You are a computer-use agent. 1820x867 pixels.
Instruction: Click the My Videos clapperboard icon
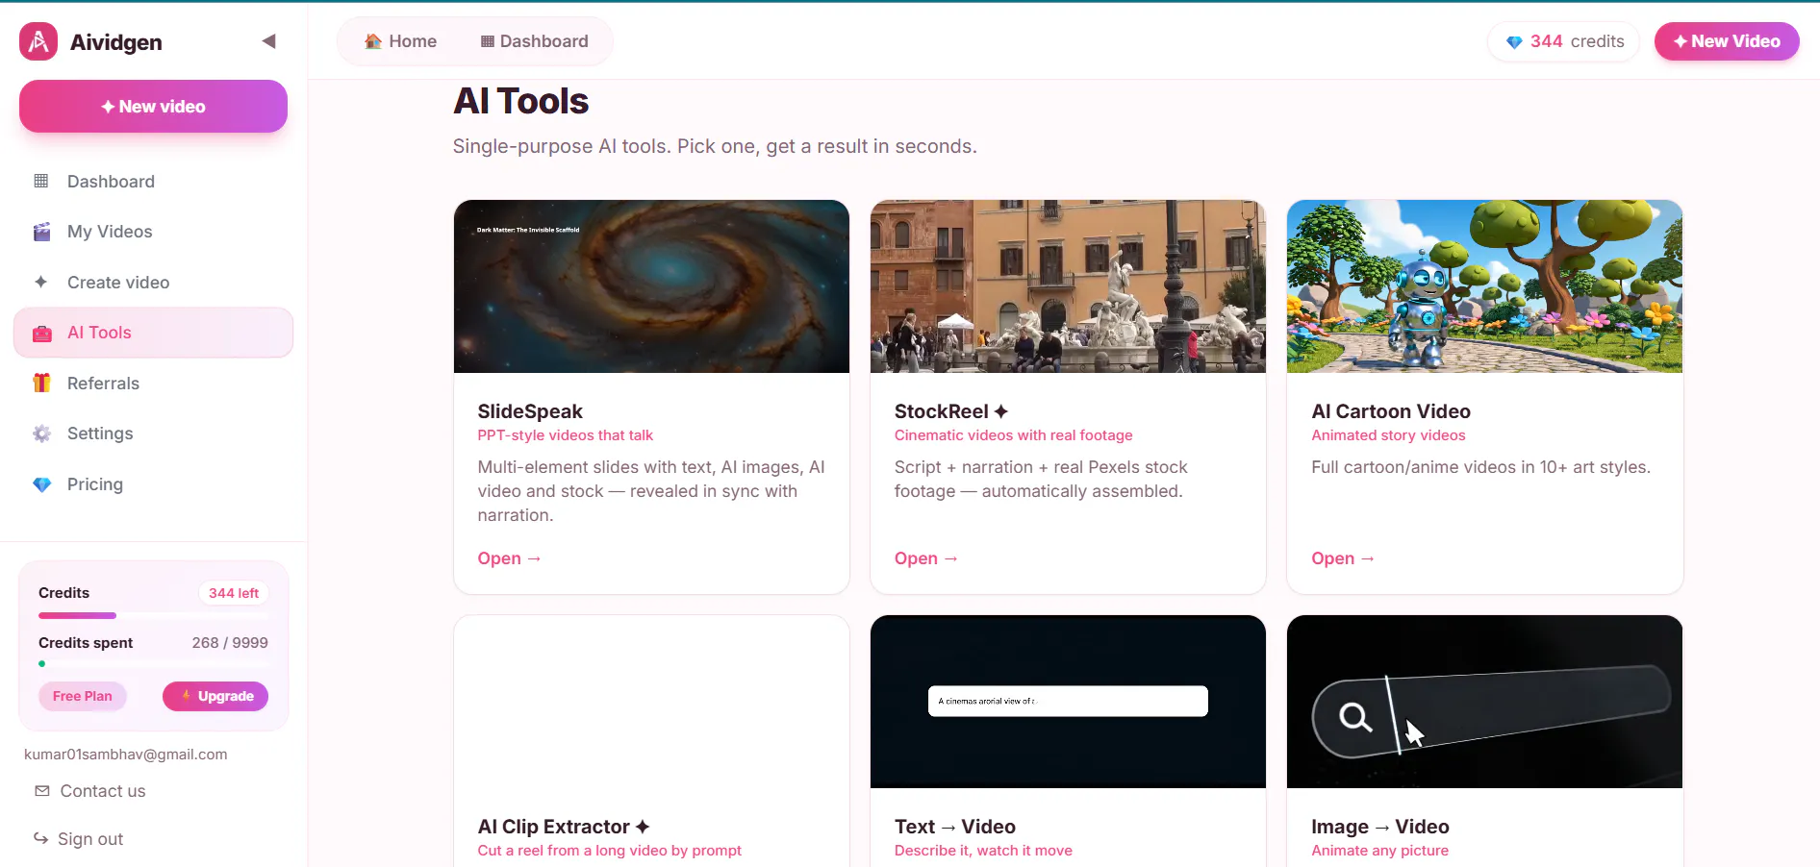[x=41, y=232]
